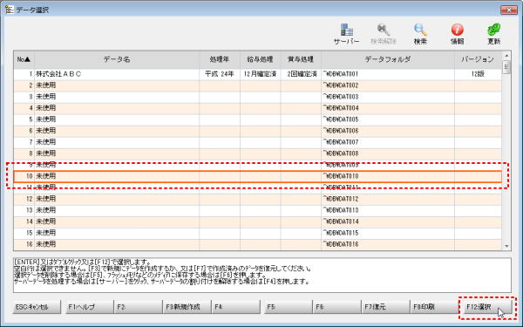The image size is (523, 327).
Task: Click the greyed 検索解除 icon
Action: [384, 34]
